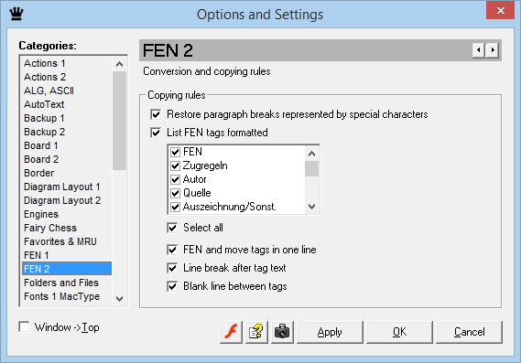Click the chess queen title bar icon
Image resolution: width=521 pixels, height=363 pixels.
click(16, 15)
